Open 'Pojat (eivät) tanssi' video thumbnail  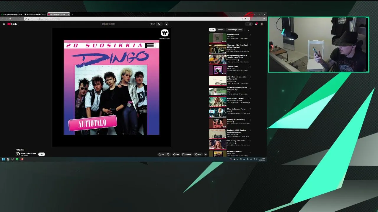pyautogui.click(x=218, y=38)
